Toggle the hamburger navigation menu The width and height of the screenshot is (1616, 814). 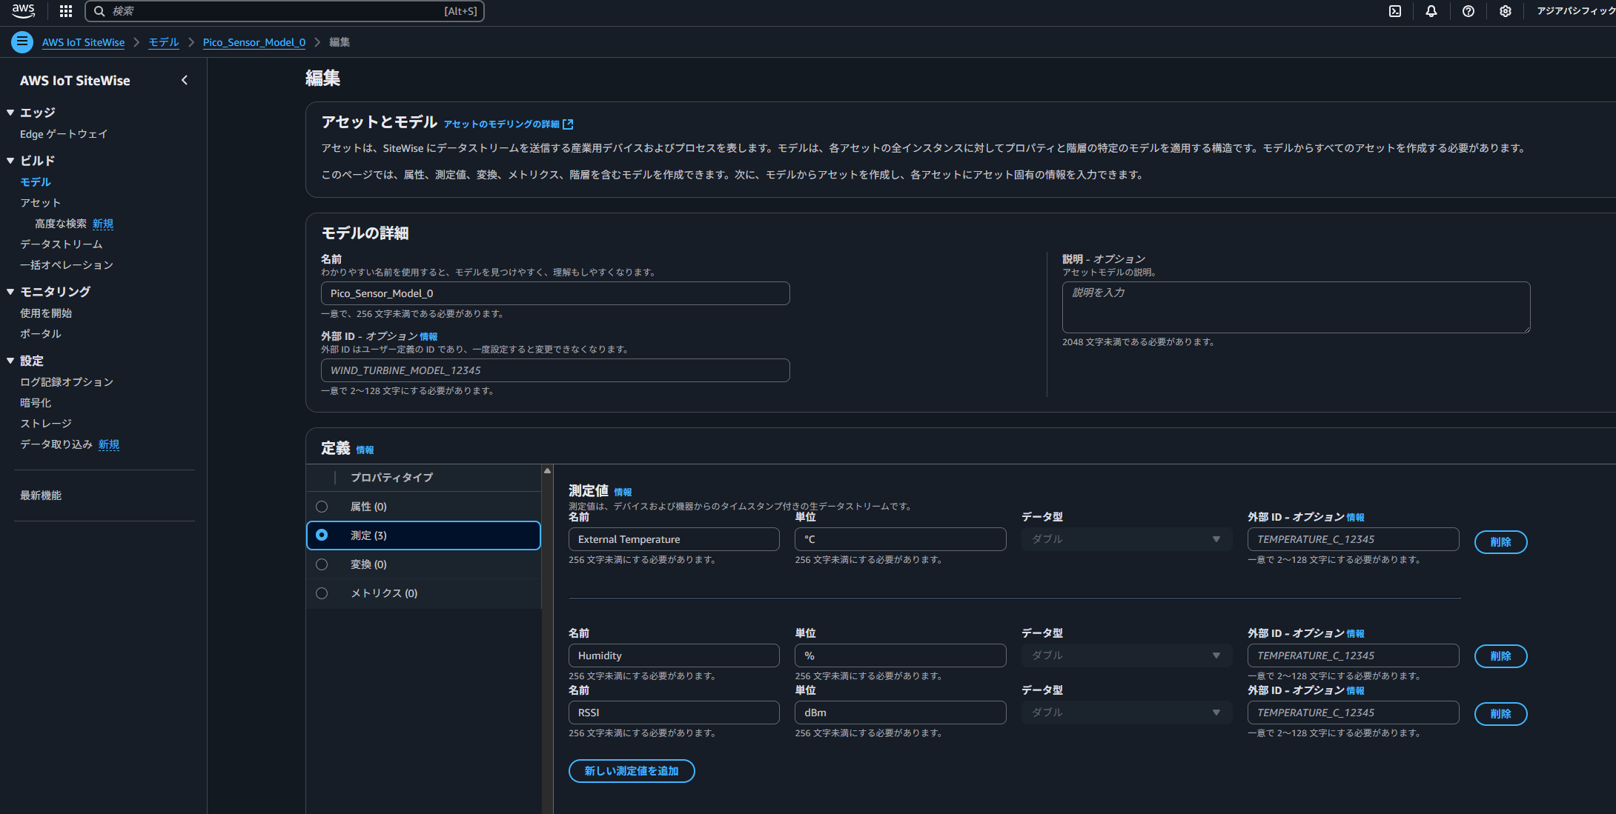[22, 42]
